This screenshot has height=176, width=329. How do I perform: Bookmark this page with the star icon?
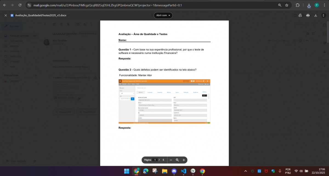coord(287,5)
